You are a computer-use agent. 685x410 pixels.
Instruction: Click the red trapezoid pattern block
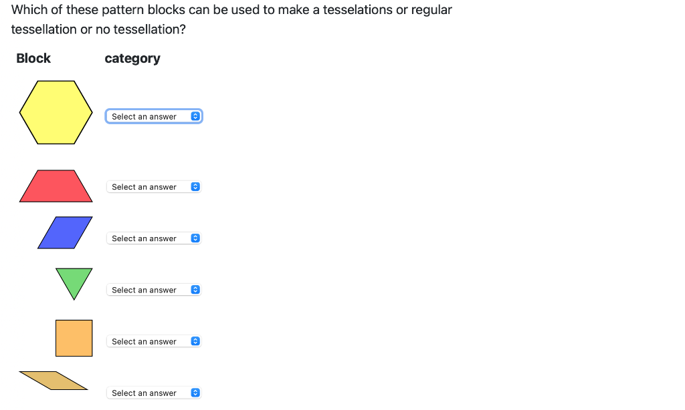tap(56, 186)
